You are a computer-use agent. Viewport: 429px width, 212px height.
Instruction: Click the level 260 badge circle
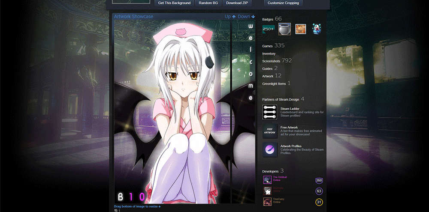319,180
